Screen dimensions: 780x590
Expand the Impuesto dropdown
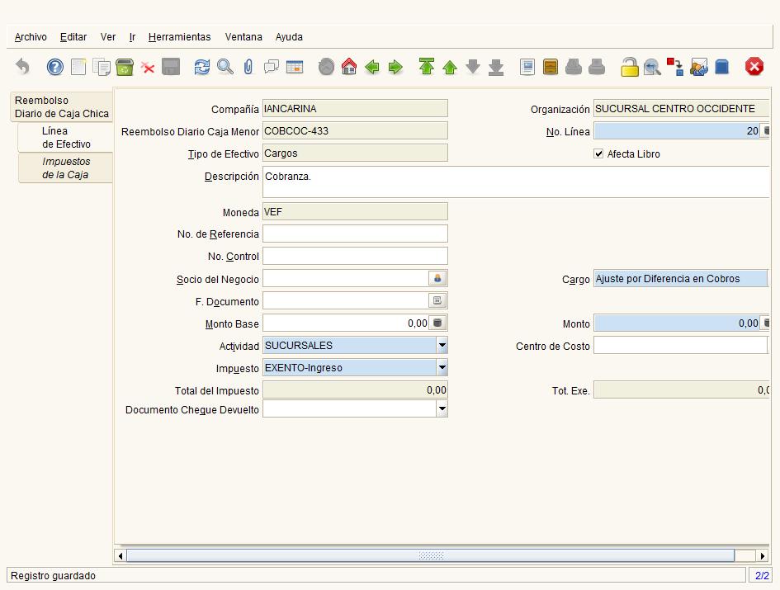442,368
